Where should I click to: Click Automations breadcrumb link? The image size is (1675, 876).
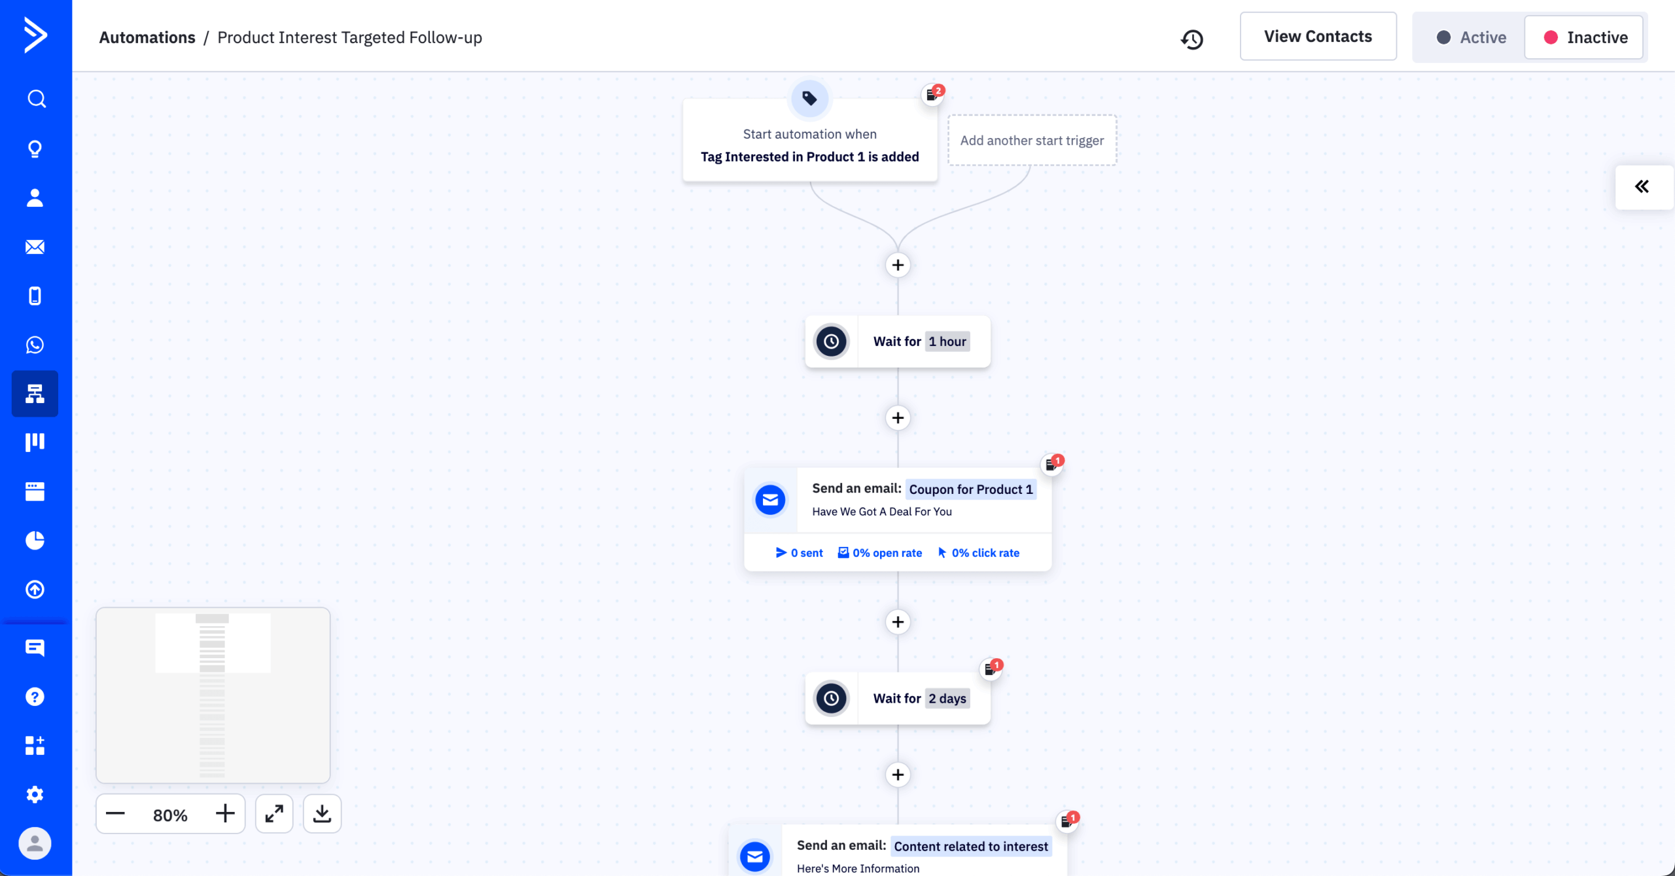[147, 37]
